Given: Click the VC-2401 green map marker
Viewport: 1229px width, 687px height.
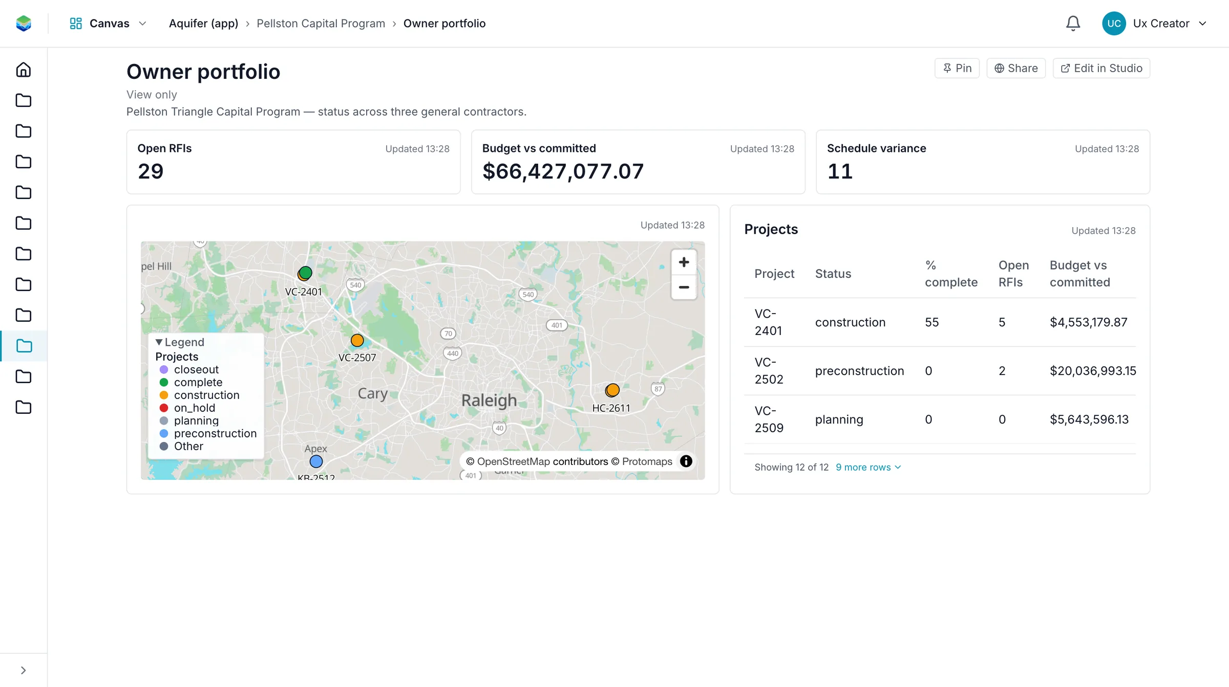Looking at the screenshot, I should tap(305, 273).
